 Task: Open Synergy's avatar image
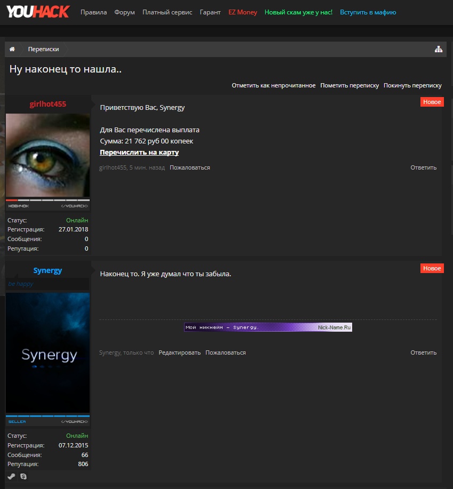pyautogui.click(x=47, y=352)
